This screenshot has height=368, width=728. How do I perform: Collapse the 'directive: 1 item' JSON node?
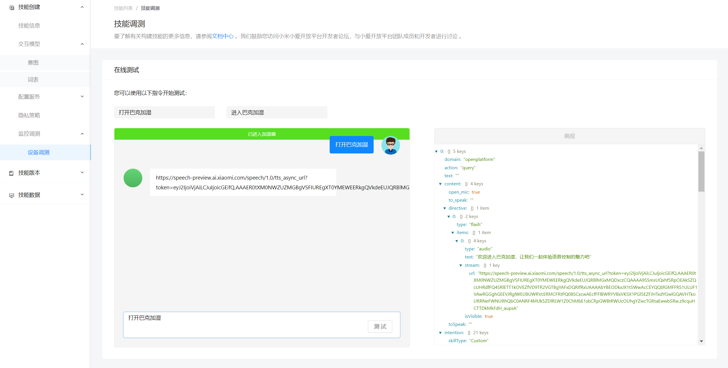445,208
